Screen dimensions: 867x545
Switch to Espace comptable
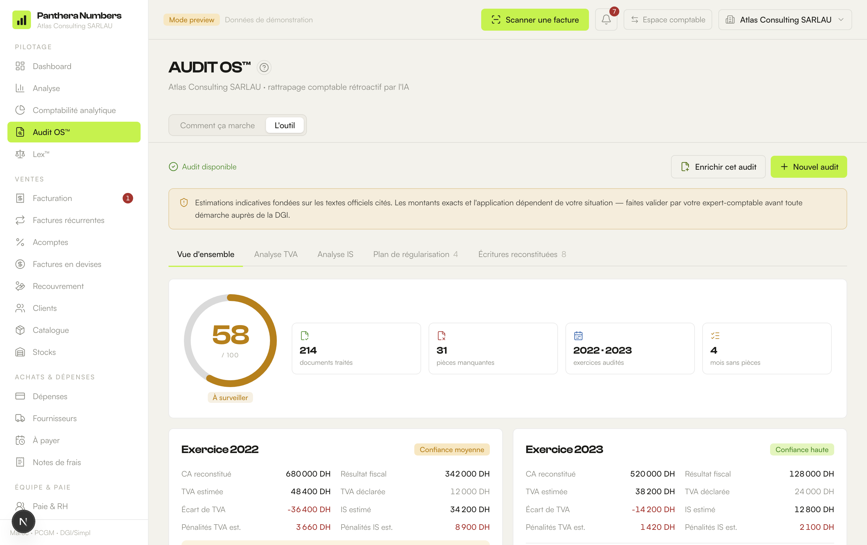(668, 20)
